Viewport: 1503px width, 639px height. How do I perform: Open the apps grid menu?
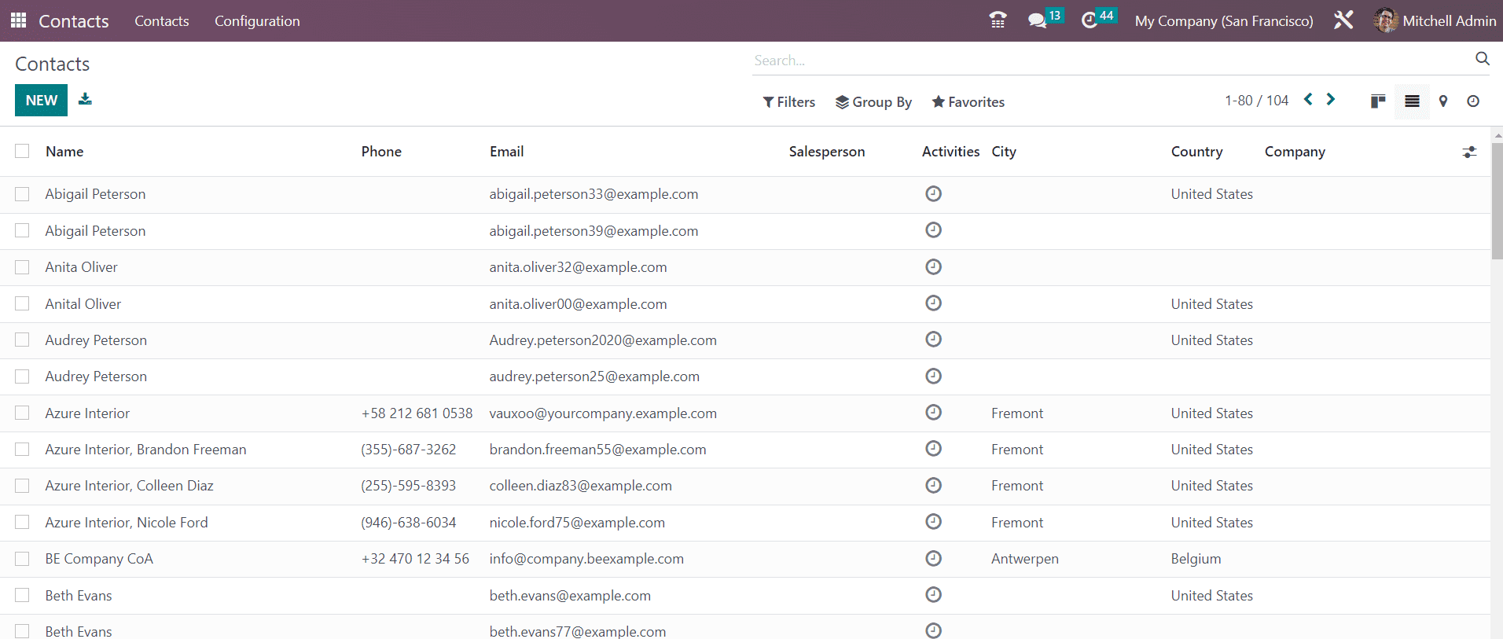(19, 20)
